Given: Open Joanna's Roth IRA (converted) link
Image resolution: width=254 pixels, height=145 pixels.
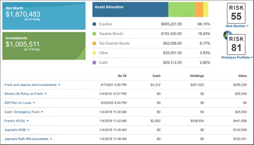Looking at the screenshot, I should [26, 139].
